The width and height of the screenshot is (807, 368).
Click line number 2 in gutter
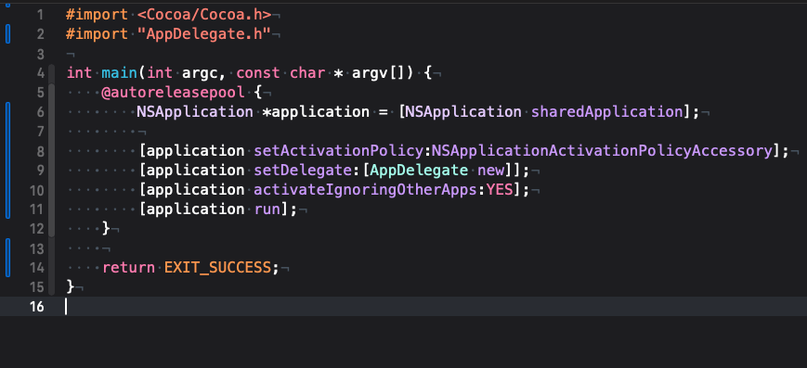coord(40,34)
